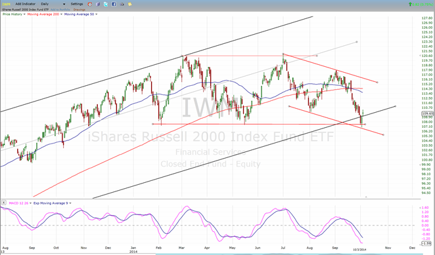Expand the Moving Average 200 dropdown
Viewport: 435px width, 255px height.
pyautogui.click(x=61, y=14)
